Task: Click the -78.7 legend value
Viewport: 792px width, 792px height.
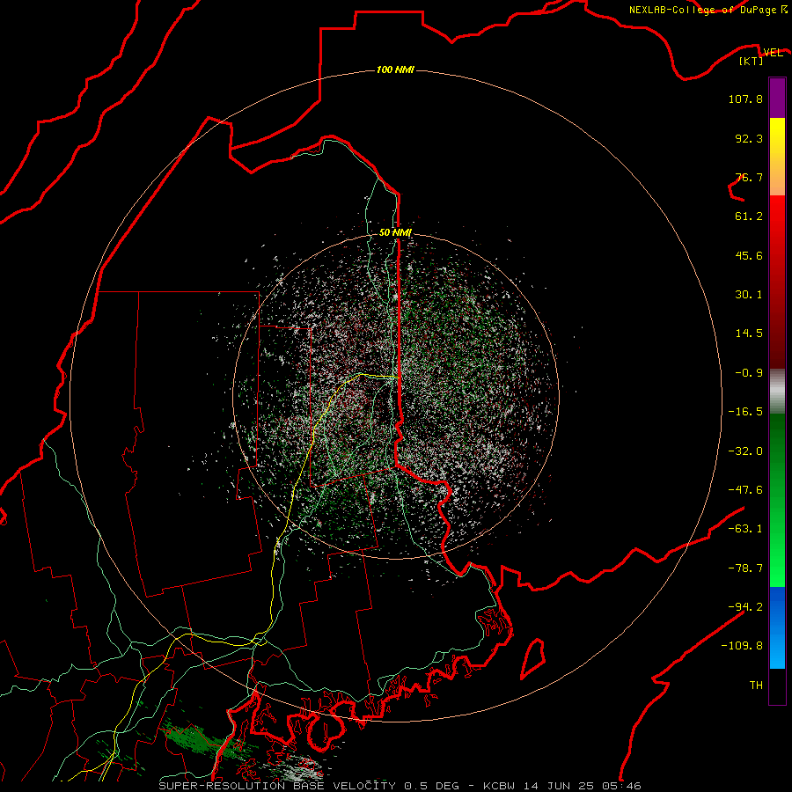Action: click(x=745, y=568)
